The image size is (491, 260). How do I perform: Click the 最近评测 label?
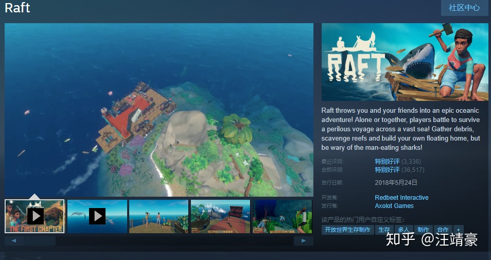tap(332, 162)
